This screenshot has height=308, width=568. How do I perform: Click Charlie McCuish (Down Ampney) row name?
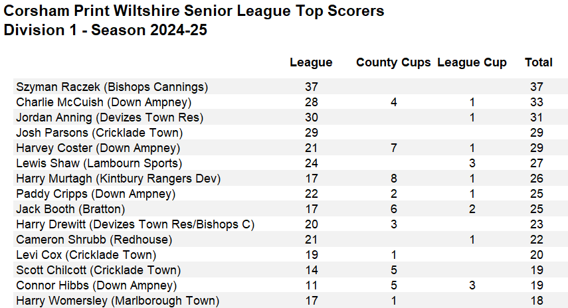point(103,102)
